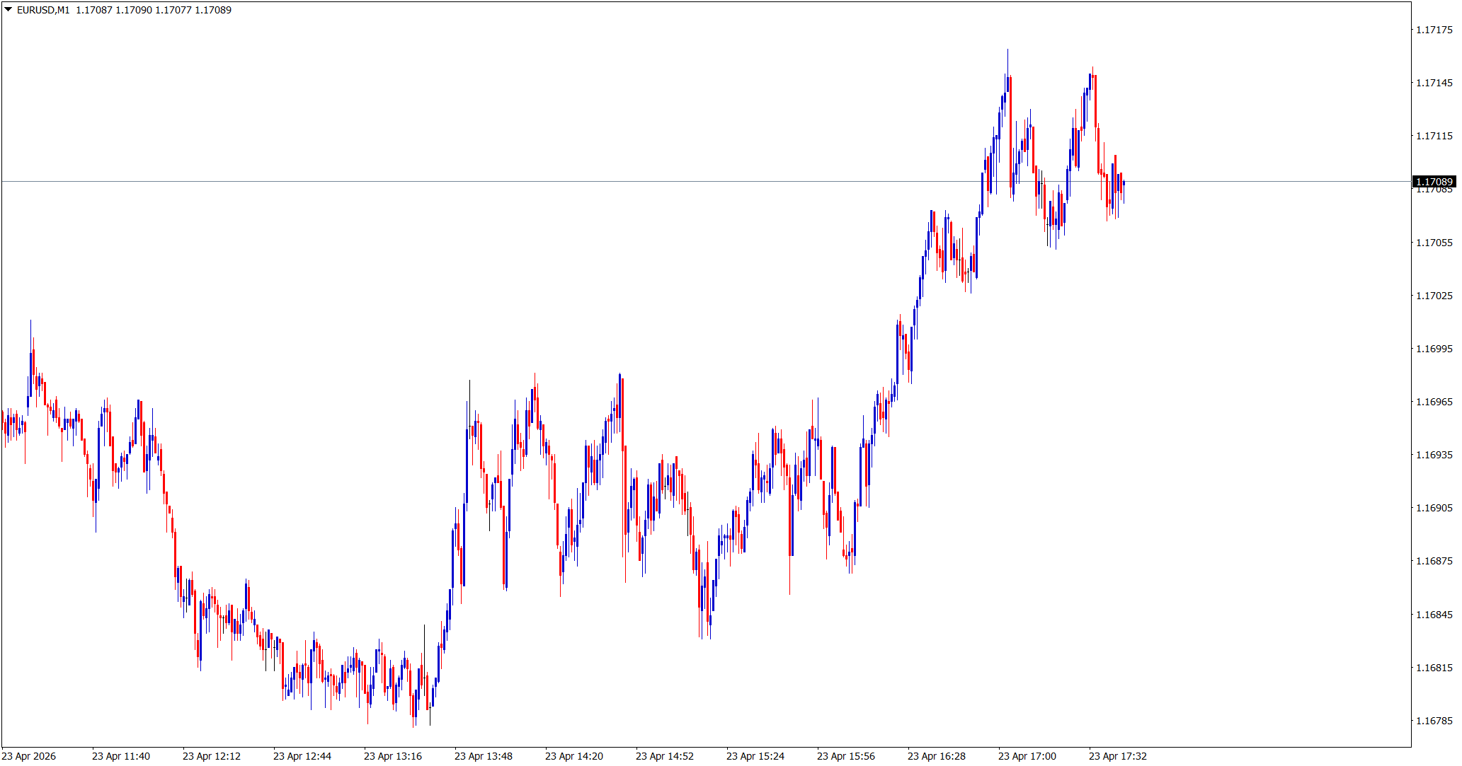
Task: Click the EURUSD,M1 symbol title text
Action: tap(43, 10)
